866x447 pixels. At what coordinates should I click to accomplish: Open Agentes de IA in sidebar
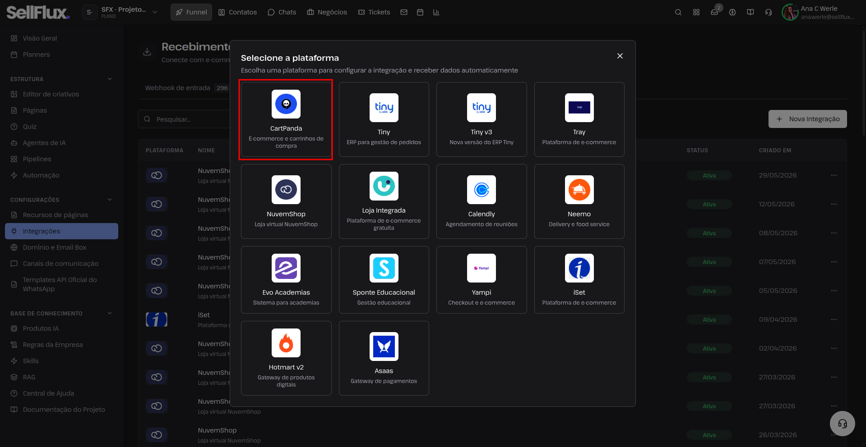pos(61,143)
